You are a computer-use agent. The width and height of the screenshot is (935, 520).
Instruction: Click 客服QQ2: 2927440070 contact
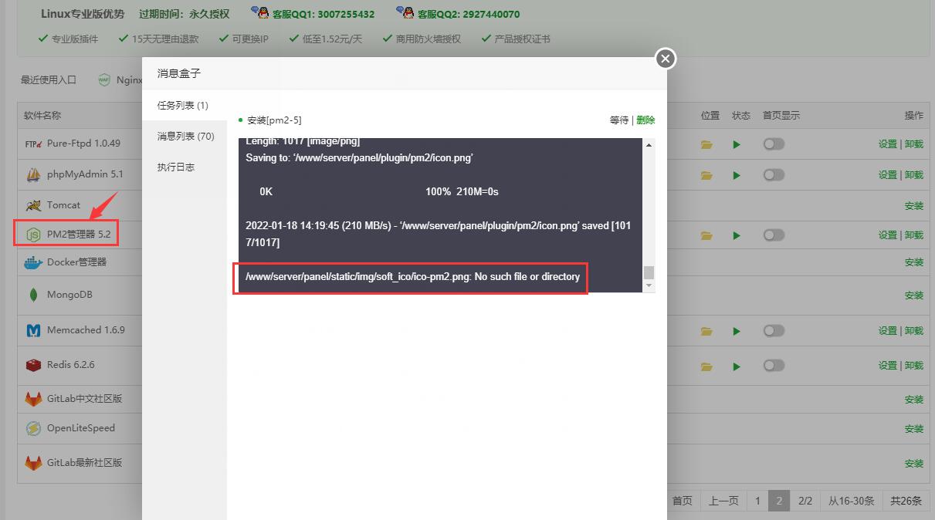pyautogui.click(x=468, y=14)
